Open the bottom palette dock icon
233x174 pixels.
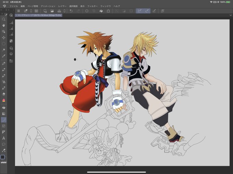tap(11, 61)
